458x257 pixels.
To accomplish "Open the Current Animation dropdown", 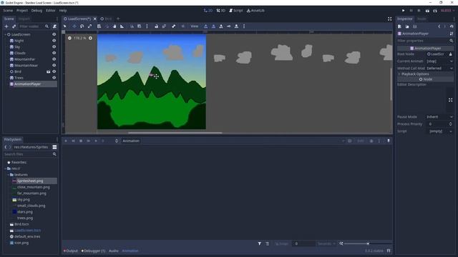I will point(439,61).
